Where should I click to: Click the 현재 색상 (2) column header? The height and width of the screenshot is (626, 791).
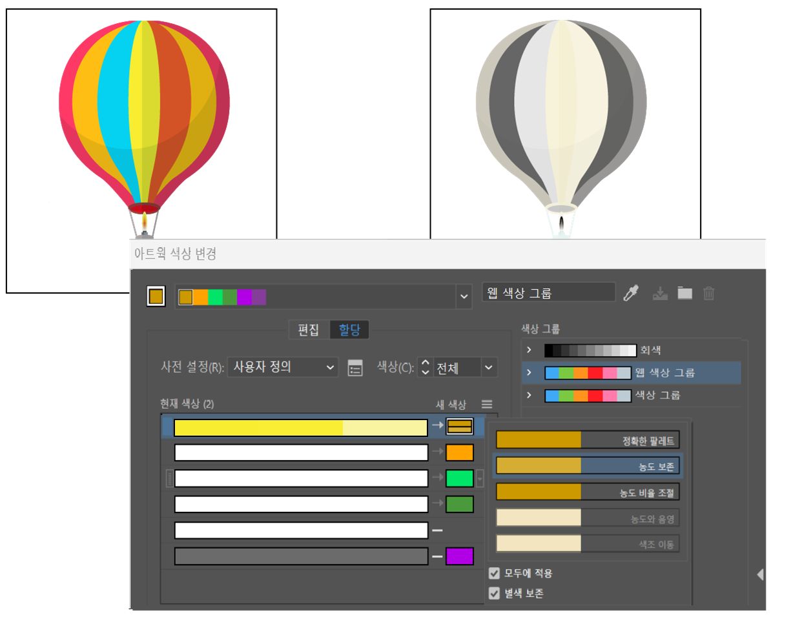(x=187, y=404)
